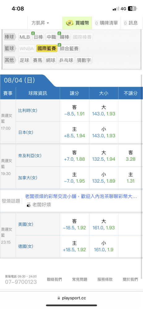Click the 籃球 category label
Viewport: 143px width, 309px height.
10,49
